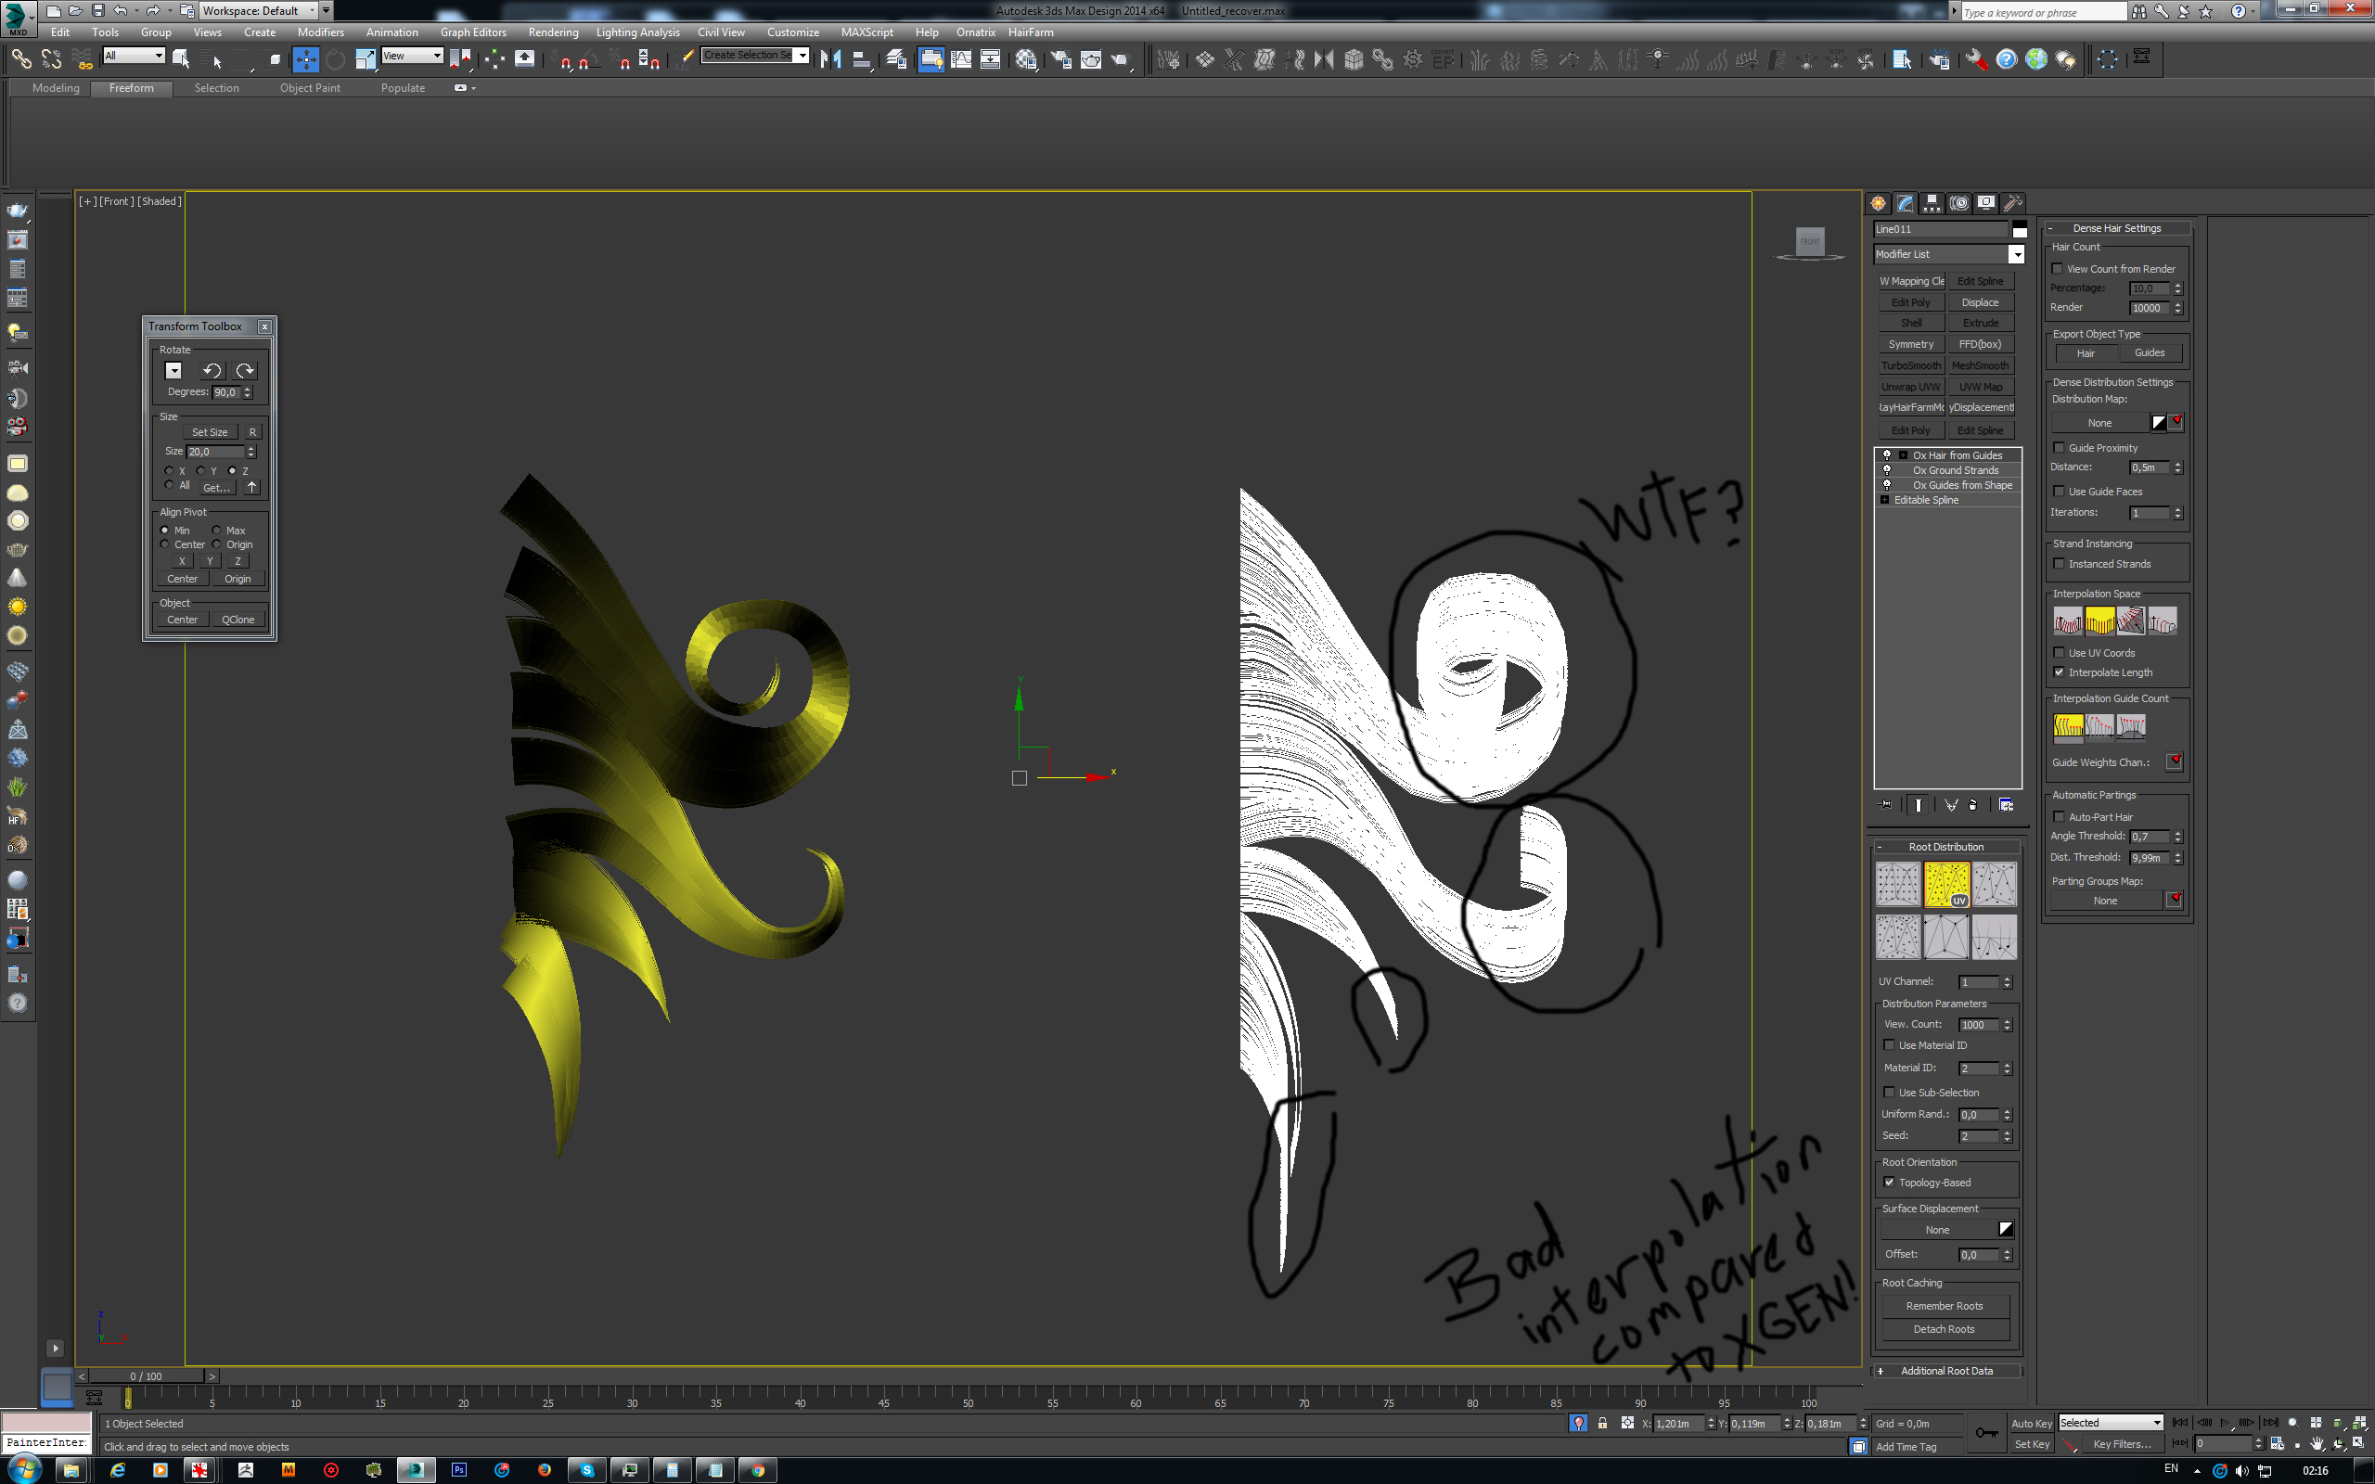2375x1484 pixels.
Task: Click the Select and Move tool
Action: (x=305, y=60)
